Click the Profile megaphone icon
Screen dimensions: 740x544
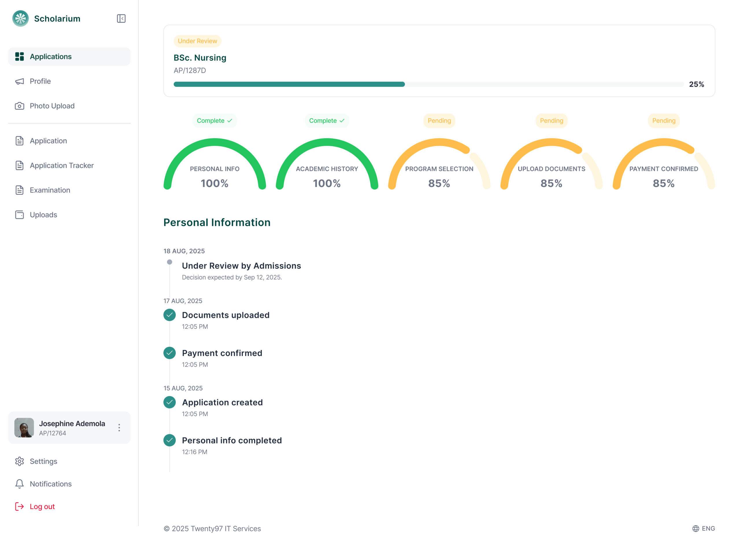tap(19, 81)
